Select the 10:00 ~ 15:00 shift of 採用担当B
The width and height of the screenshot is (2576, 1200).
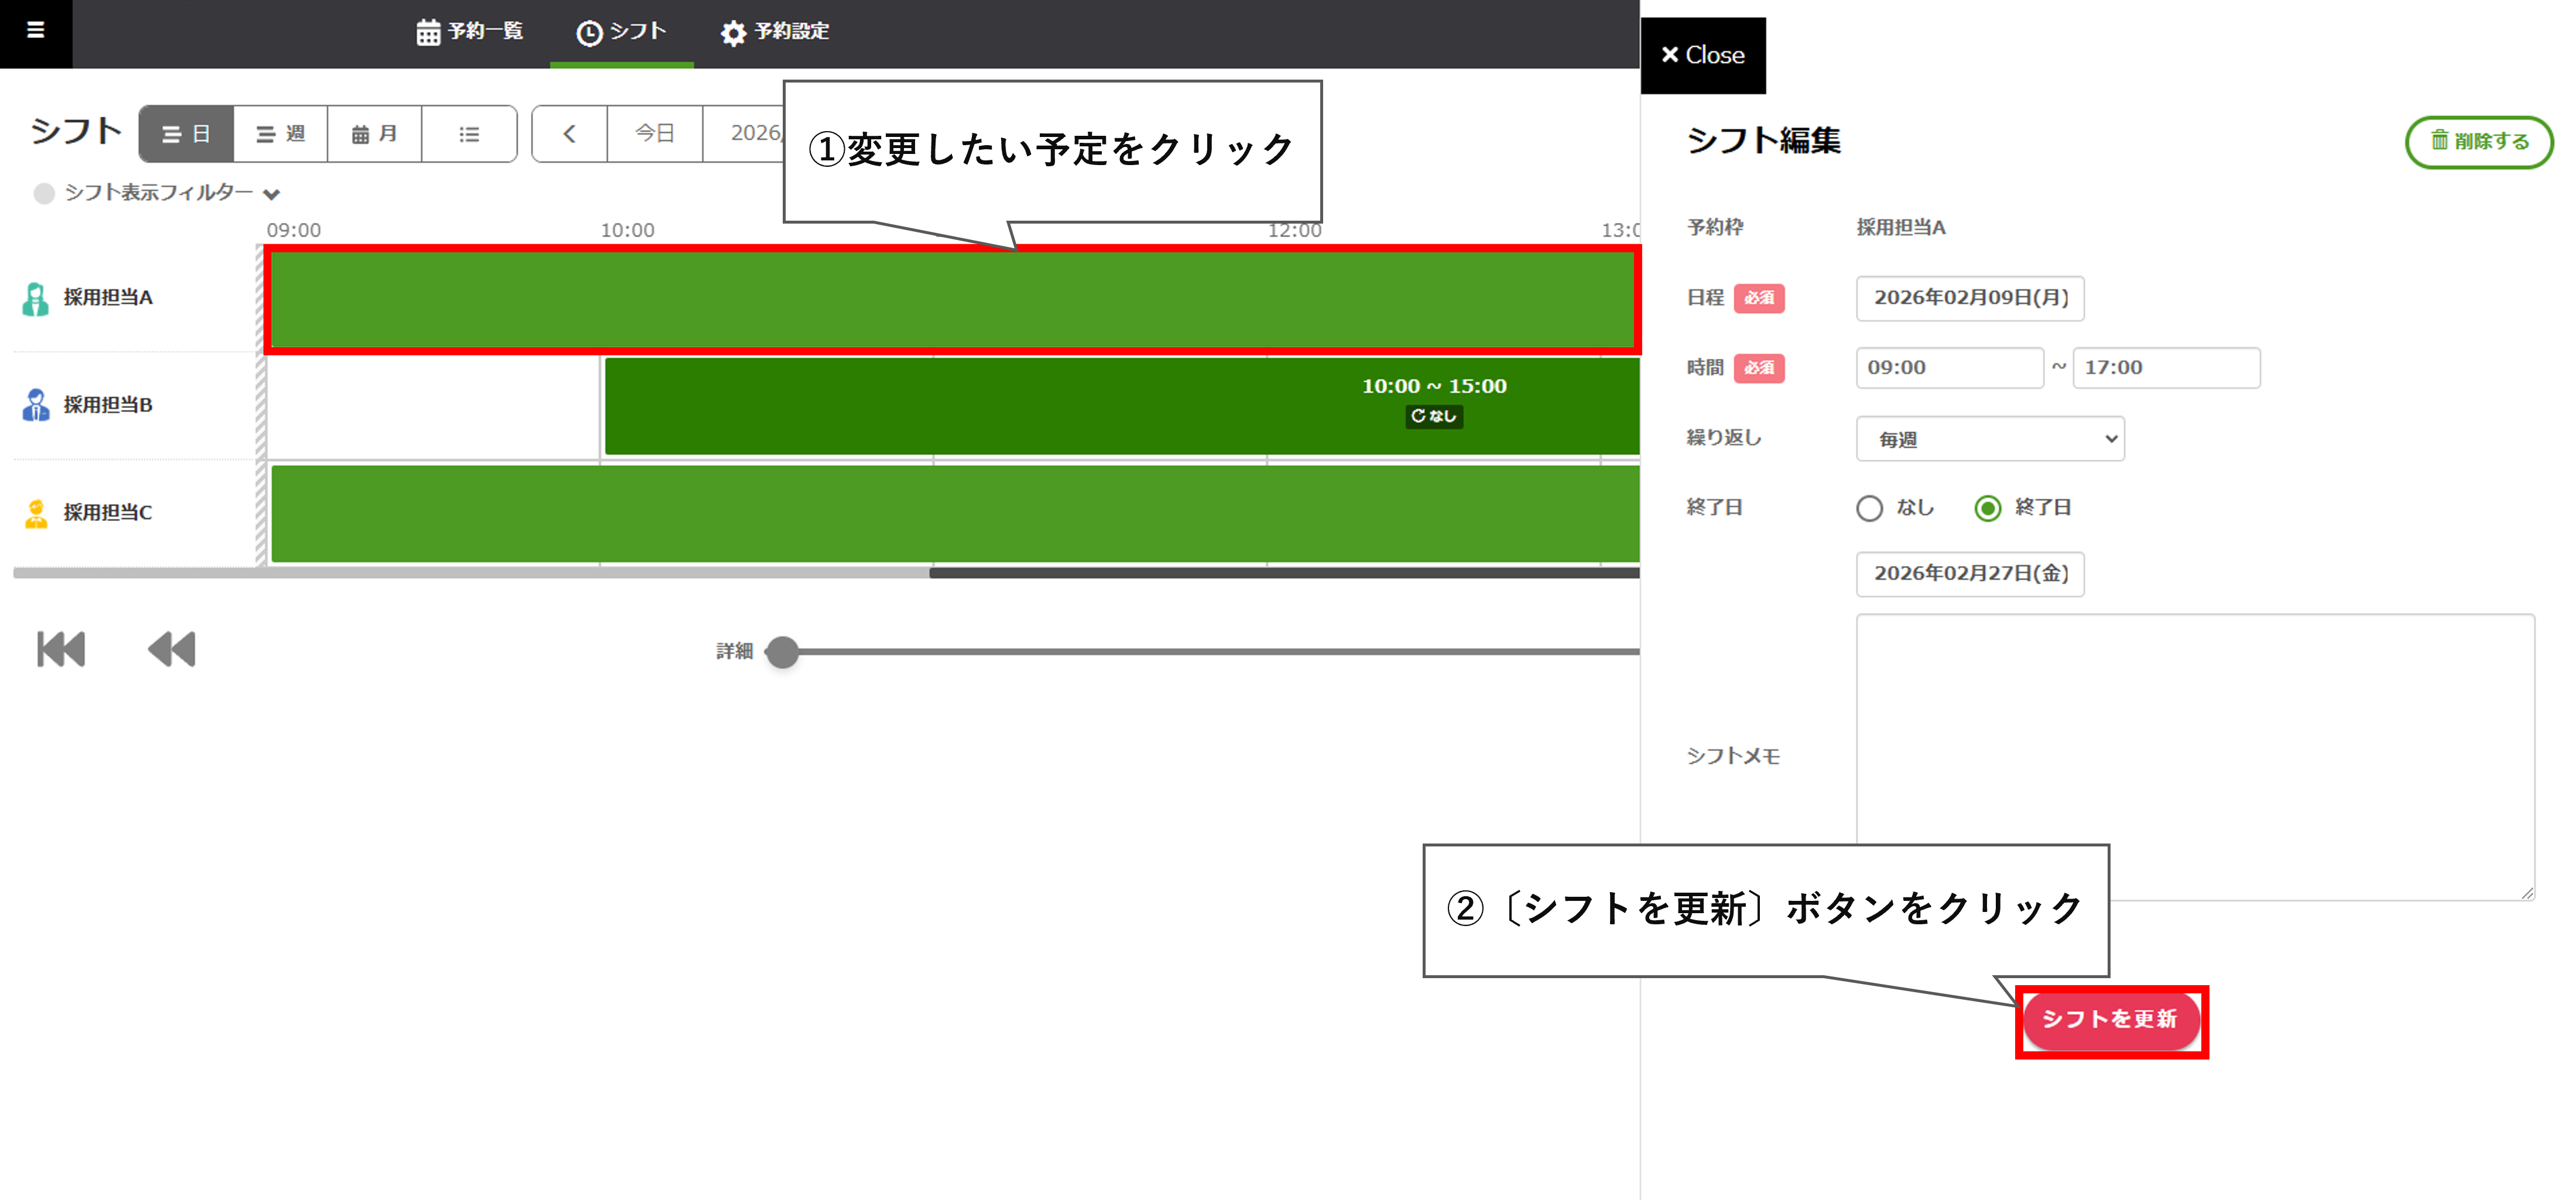coord(1122,406)
